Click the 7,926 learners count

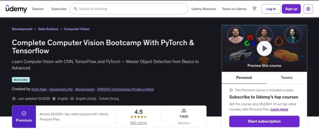coord(184,117)
